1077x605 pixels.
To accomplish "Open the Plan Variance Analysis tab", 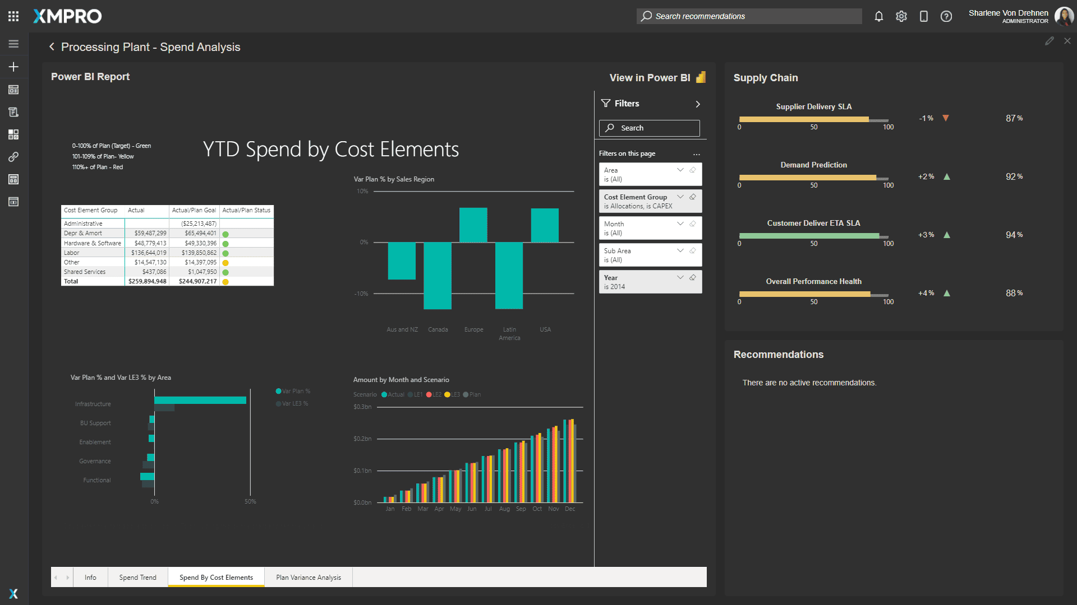I will coord(308,578).
